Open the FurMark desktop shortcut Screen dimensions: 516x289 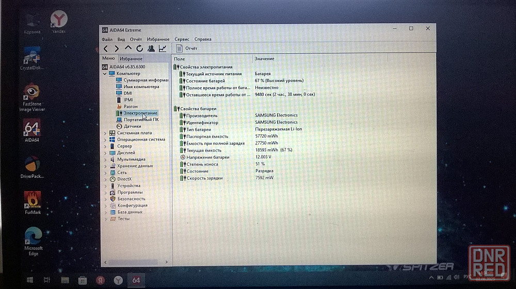33,203
